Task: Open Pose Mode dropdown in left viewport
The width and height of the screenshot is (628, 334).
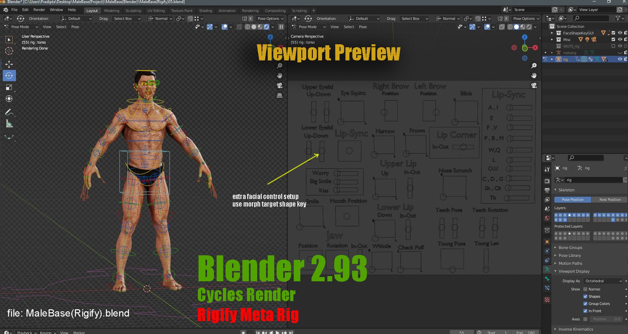Action: tap(21, 27)
